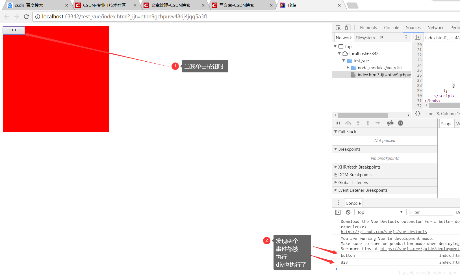Toggle the device toolbar icon
Viewport: 460px width, 278px height.
(348, 27)
